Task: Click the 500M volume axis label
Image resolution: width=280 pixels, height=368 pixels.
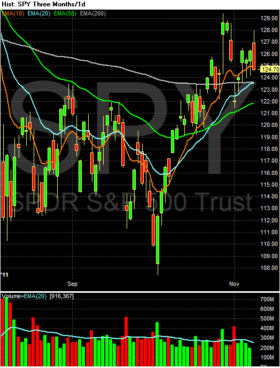Action: click(267, 319)
